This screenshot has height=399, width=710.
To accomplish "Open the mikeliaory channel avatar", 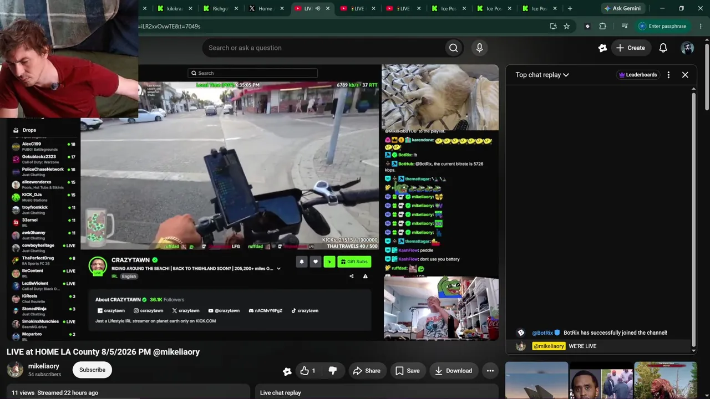I will (x=16, y=370).
